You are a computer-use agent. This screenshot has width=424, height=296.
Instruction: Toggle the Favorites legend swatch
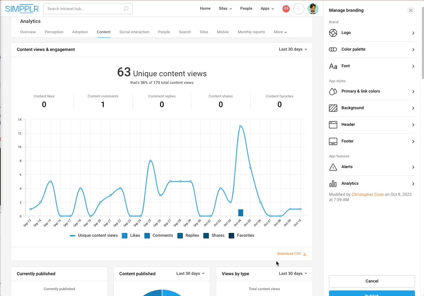pos(231,236)
